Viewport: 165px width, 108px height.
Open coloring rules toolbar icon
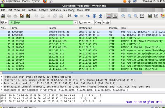(x=163, y=16)
